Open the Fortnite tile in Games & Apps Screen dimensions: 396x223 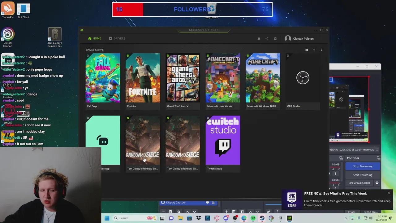pyautogui.click(x=143, y=78)
